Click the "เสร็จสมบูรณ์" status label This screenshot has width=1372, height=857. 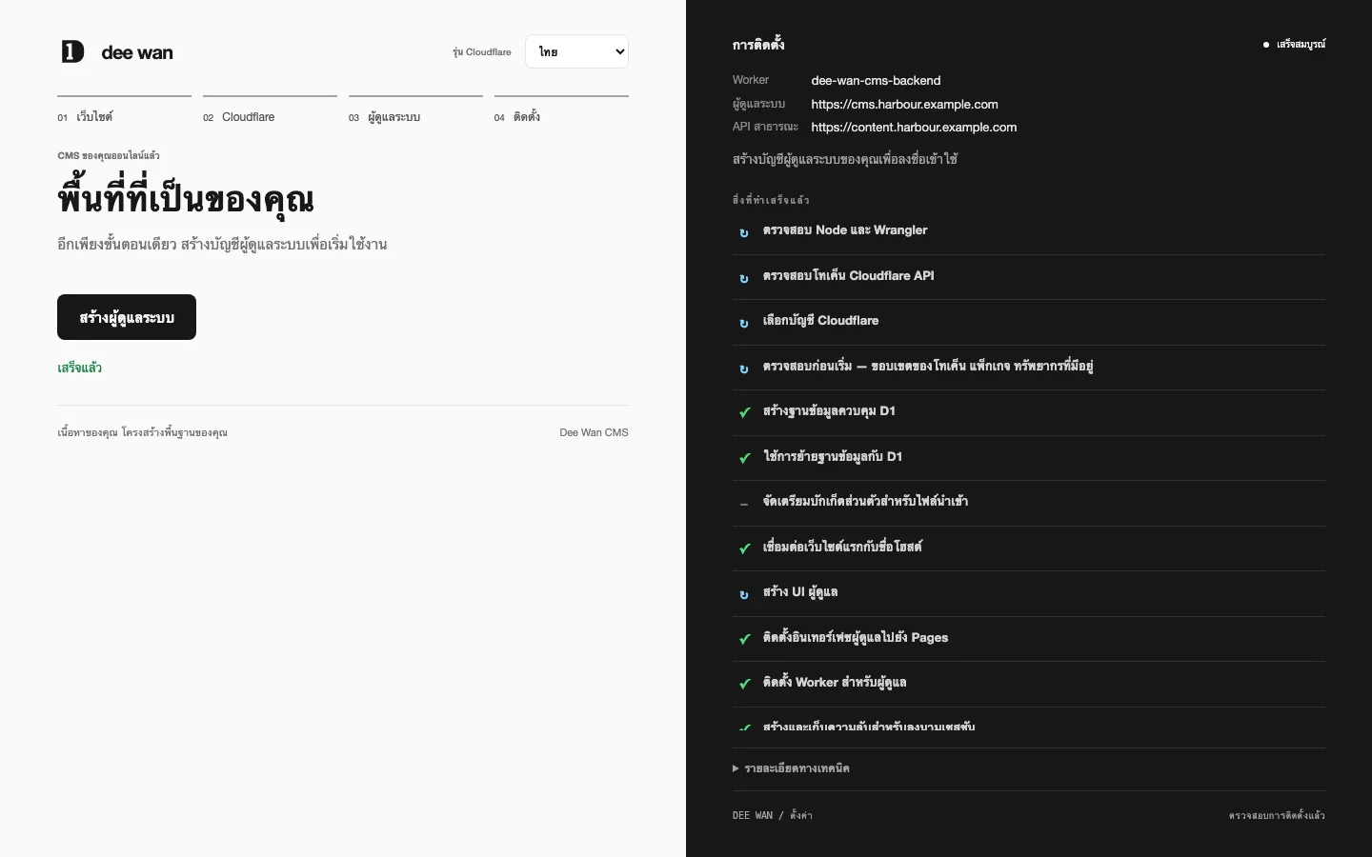tap(1301, 45)
